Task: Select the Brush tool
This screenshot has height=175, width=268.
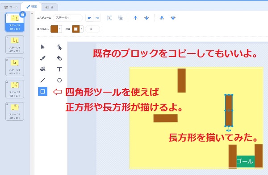Action: [43, 58]
